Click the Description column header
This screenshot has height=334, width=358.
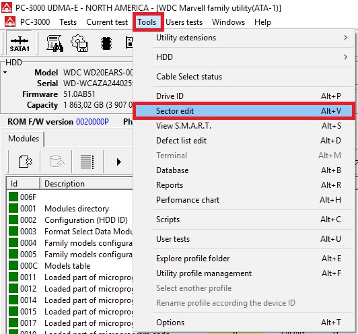click(x=87, y=184)
